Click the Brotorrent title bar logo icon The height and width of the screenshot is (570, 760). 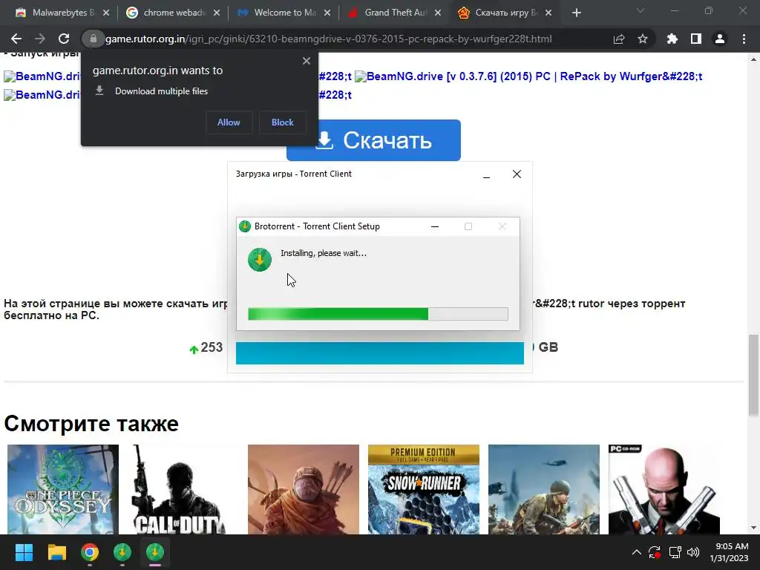(245, 226)
